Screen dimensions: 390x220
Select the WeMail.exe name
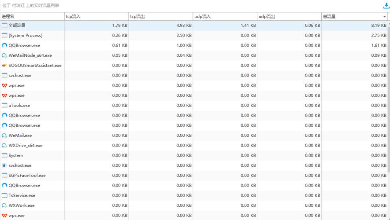coord(20,136)
